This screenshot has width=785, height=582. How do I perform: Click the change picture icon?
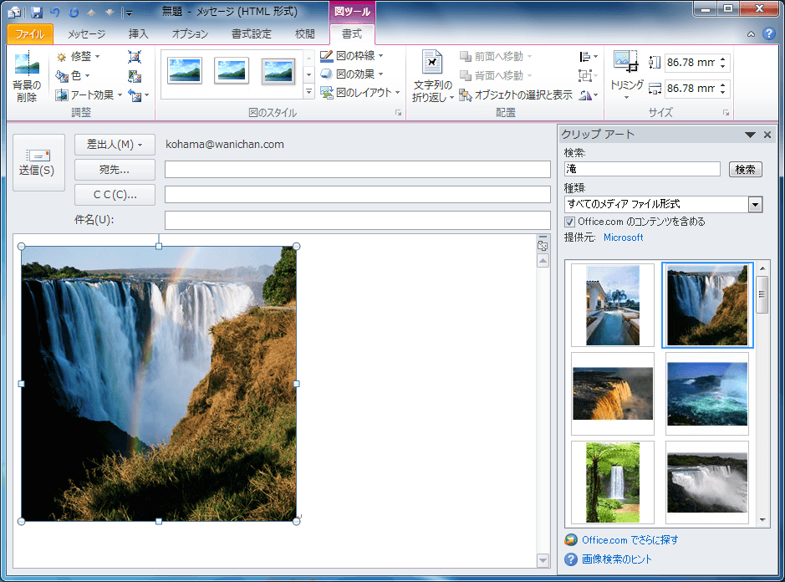134,76
